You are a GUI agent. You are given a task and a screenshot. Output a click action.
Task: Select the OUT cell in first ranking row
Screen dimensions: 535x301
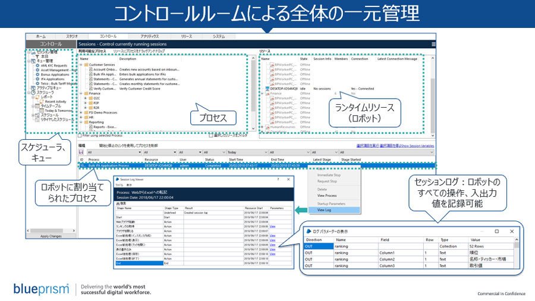(319, 246)
